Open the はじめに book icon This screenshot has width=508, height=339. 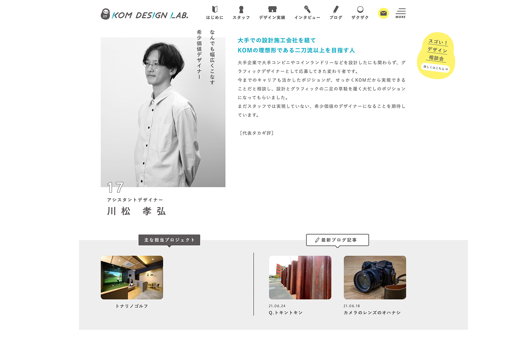tap(215, 9)
